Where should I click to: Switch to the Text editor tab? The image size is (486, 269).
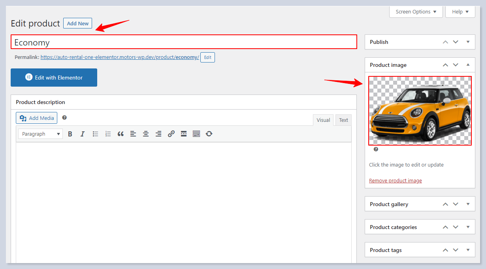[343, 120]
